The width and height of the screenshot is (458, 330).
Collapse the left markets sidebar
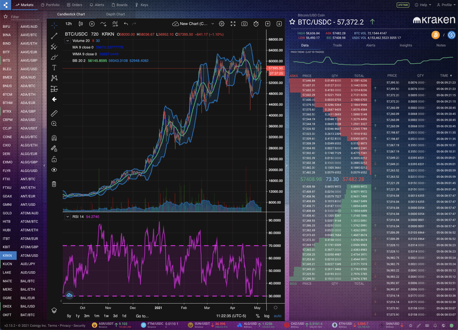[x=44, y=166]
